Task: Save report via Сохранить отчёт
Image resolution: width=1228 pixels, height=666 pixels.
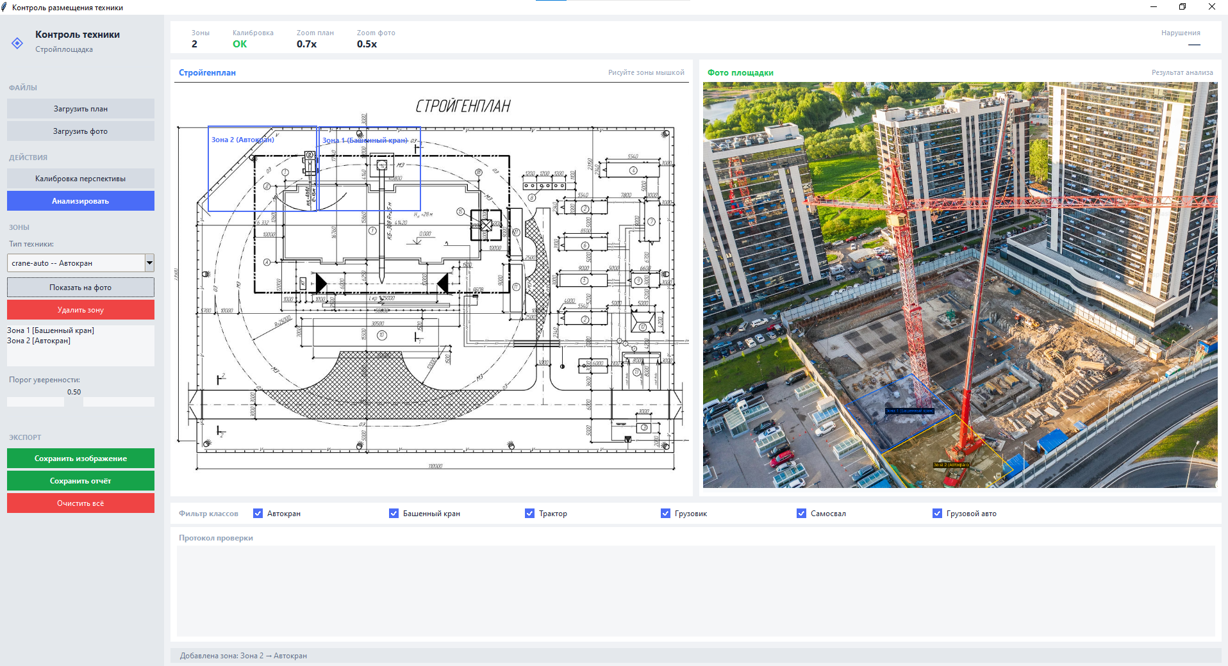Action: click(81, 481)
